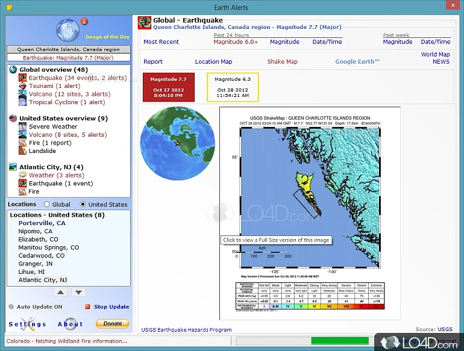Open the USGS source link
This screenshot has width=464, height=351.
(x=445, y=329)
